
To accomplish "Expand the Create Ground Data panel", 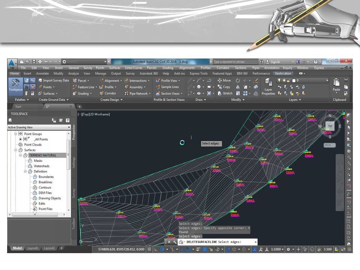I will pyautogui.click(x=54, y=100).
